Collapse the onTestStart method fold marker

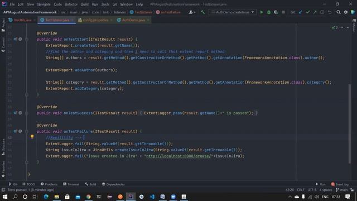pos(27,40)
